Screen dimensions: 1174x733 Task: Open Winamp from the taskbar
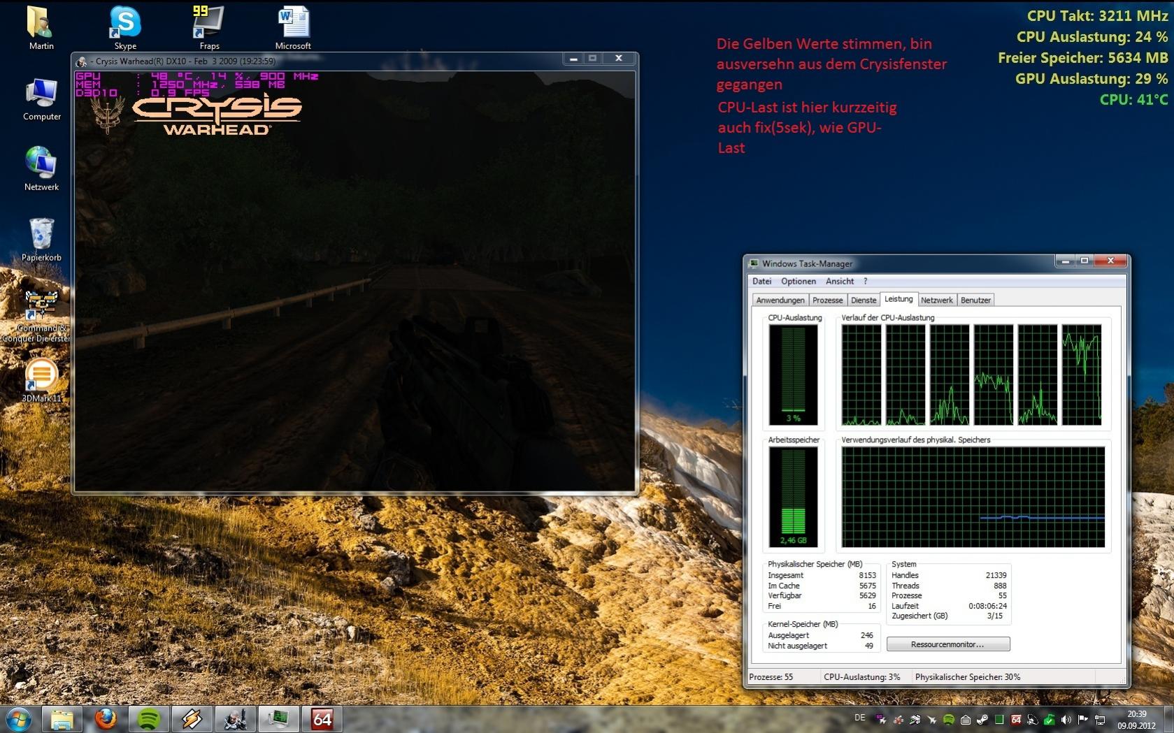point(192,719)
